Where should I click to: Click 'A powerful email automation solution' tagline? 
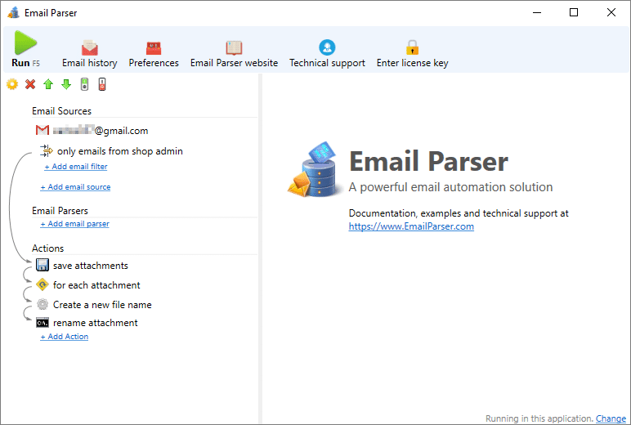[450, 186]
